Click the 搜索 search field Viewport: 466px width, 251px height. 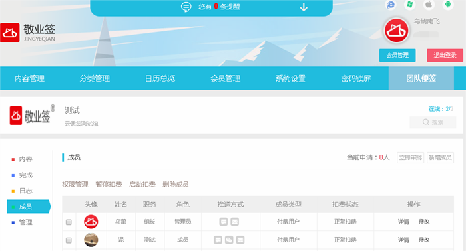pyautogui.click(x=433, y=122)
